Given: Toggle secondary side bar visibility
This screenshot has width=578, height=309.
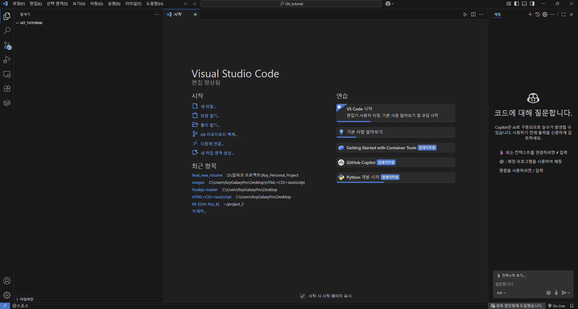Looking at the screenshot, I should [532, 4].
